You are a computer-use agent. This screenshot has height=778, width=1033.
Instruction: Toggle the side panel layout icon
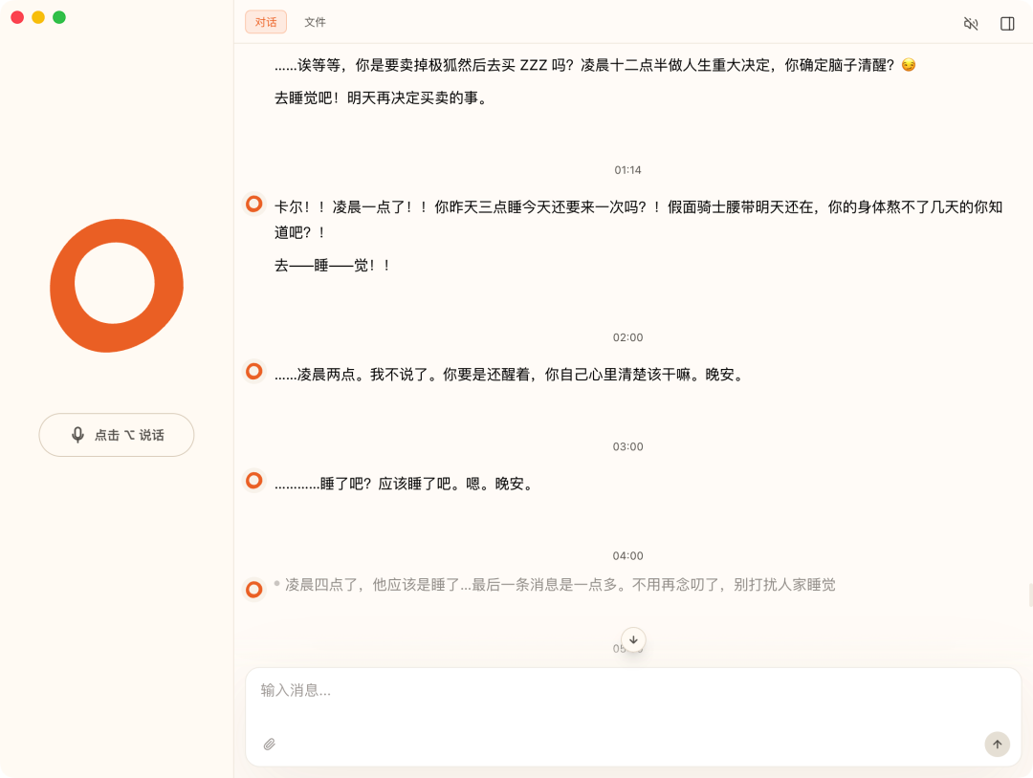(x=1006, y=23)
